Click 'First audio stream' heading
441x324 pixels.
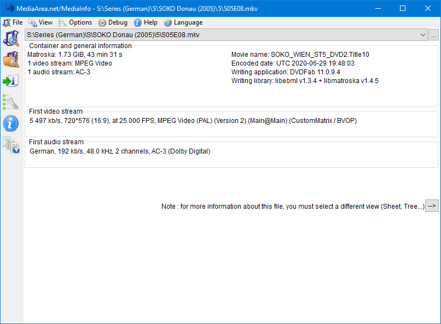point(56,142)
